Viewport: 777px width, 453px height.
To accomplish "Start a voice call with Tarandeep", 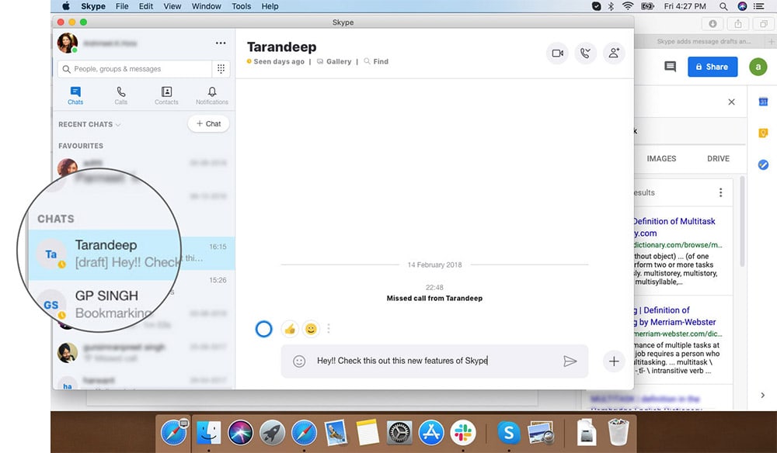I will click(585, 54).
